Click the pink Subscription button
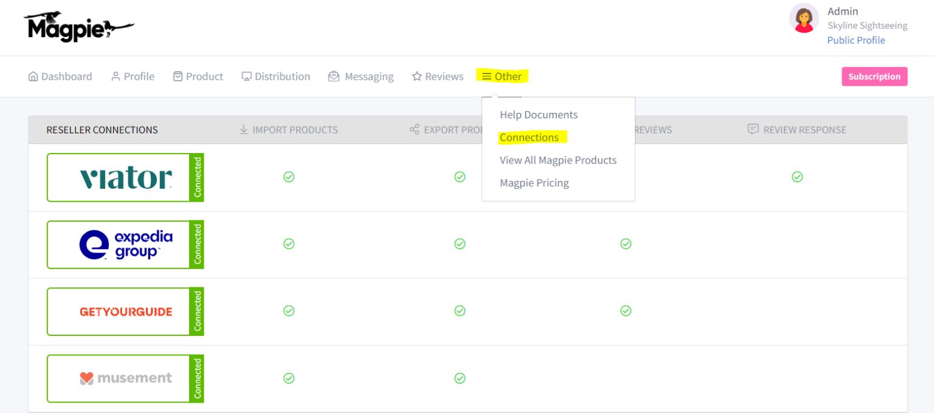934x413 pixels. (874, 77)
